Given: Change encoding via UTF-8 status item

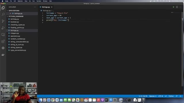Looking at the screenshot, I should [160, 96].
